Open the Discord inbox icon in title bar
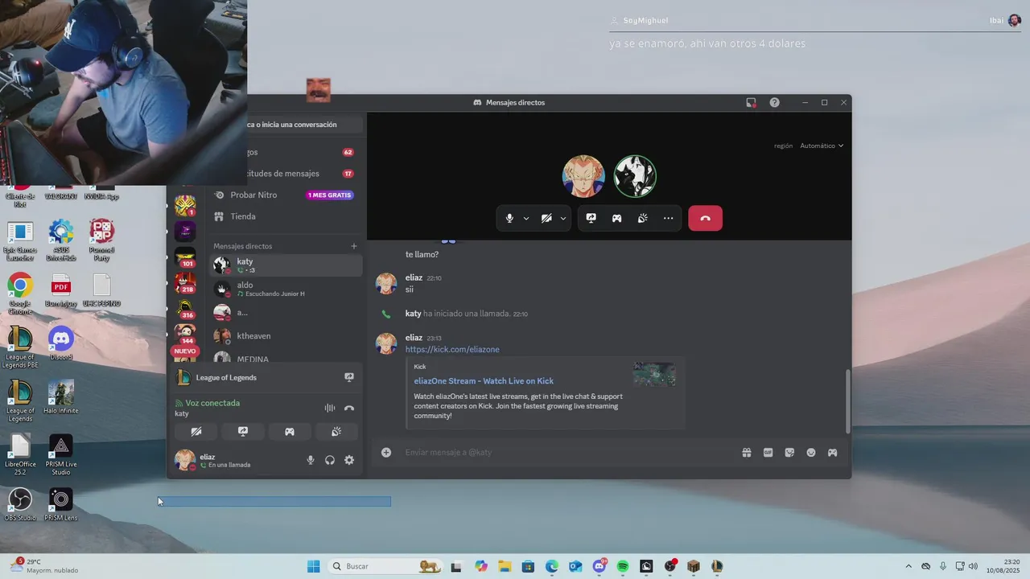Screen dimensions: 1030x579 coord(751,102)
